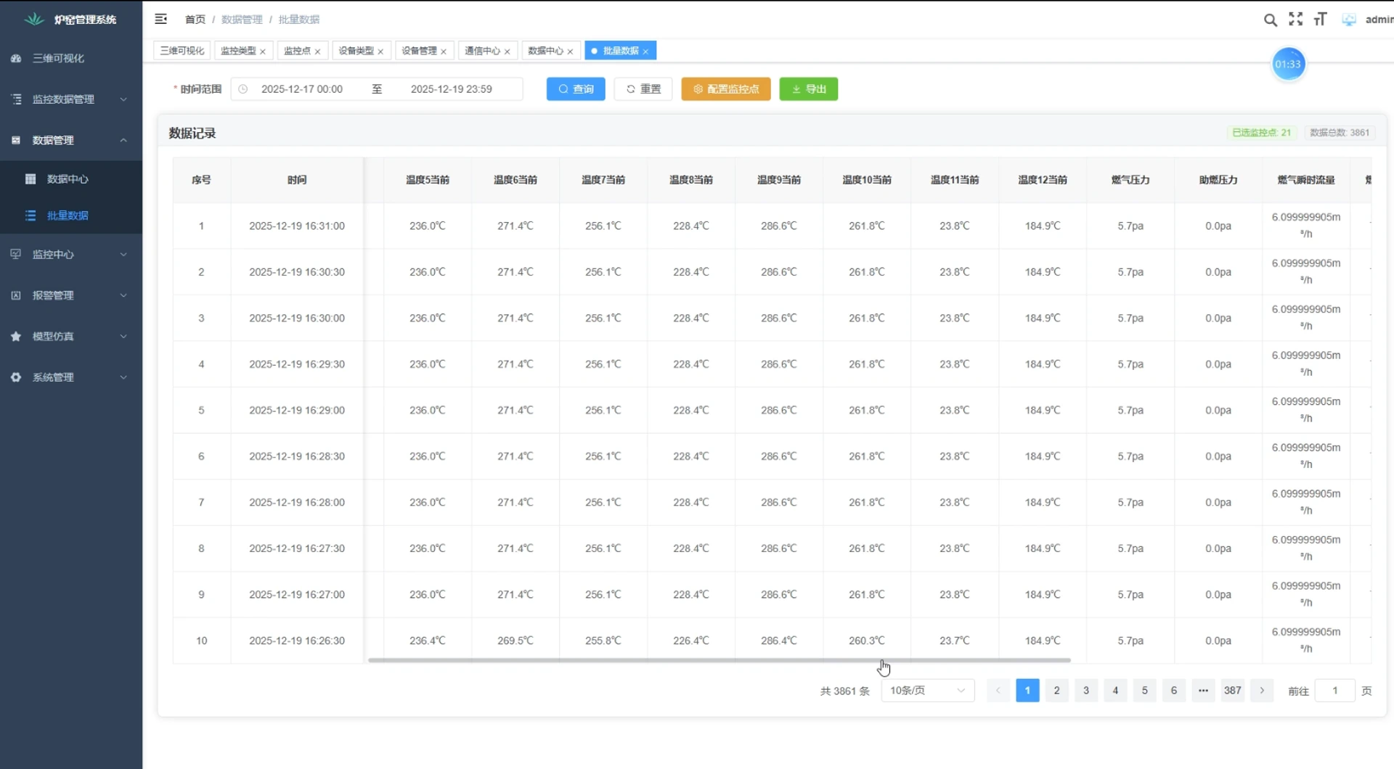Expand the 监控数据管理 menu
Viewport: 1394px width, 769px height.
(71, 99)
